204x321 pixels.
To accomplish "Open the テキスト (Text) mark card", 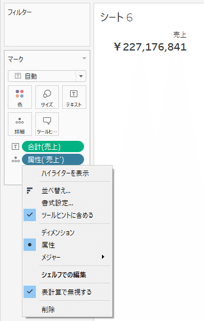I will pos(74,97).
